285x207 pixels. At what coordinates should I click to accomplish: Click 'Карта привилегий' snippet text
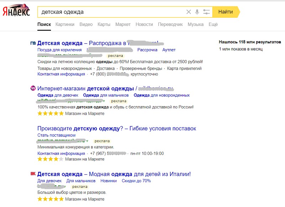184,69
